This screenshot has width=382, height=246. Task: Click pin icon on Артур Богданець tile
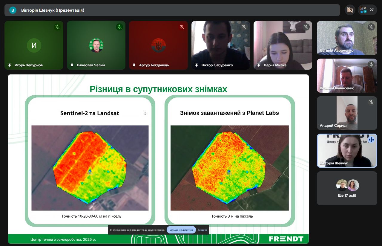[134, 65]
